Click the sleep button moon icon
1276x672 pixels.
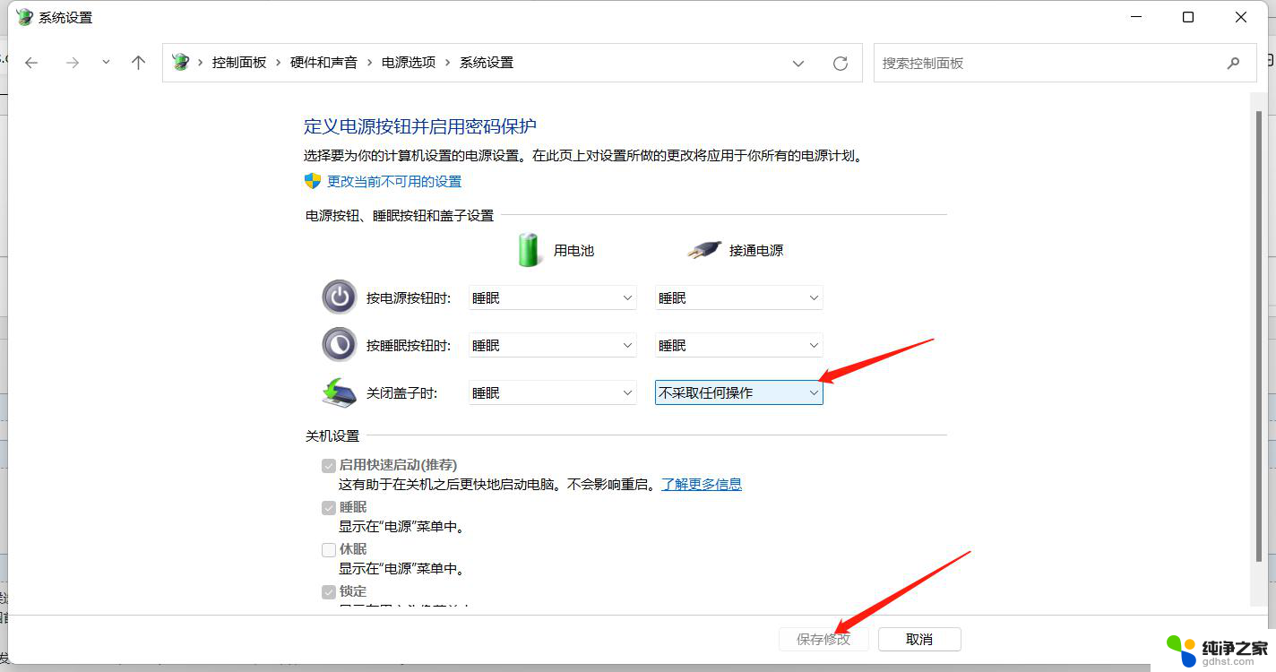point(340,345)
